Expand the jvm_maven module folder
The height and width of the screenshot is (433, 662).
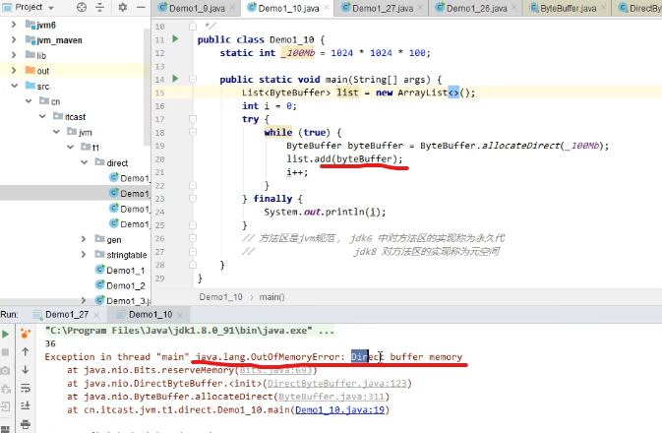point(14,39)
